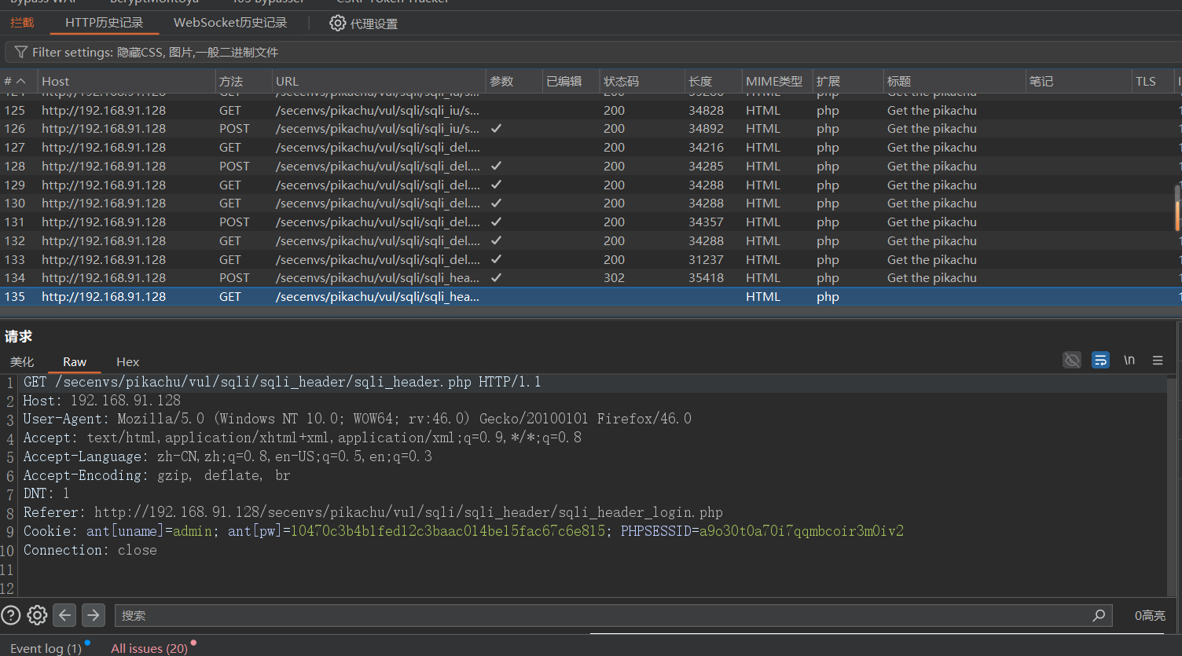Switch to the 拦截 tab
The width and height of the screenshot is (1182, 656).
pos(22,23)
